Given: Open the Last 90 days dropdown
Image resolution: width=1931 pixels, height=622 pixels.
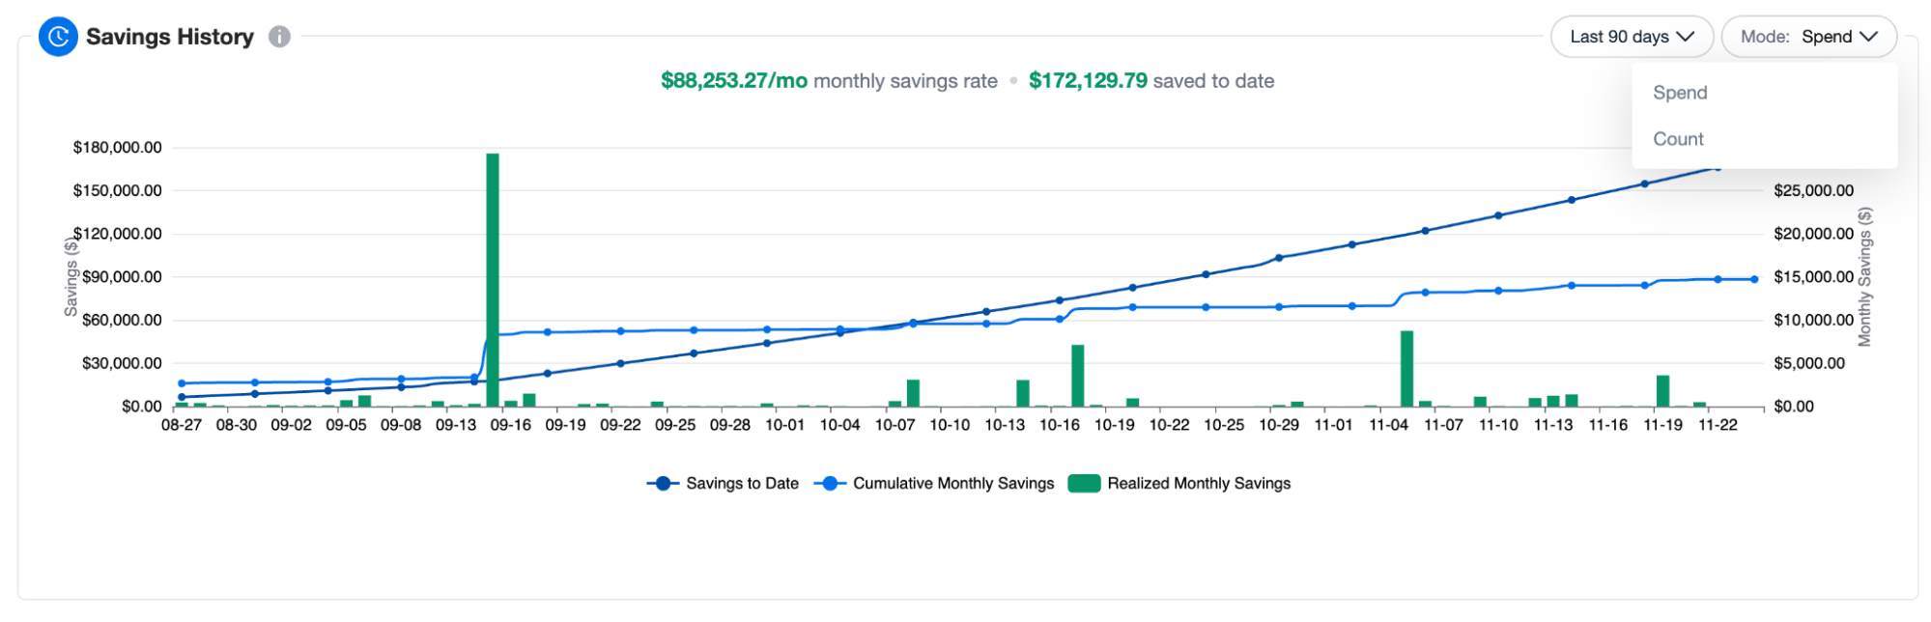Looking at the screenshot, I should click(x=1631, y=37).
